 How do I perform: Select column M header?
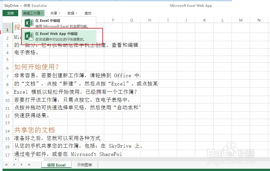(x=241, y=20)
